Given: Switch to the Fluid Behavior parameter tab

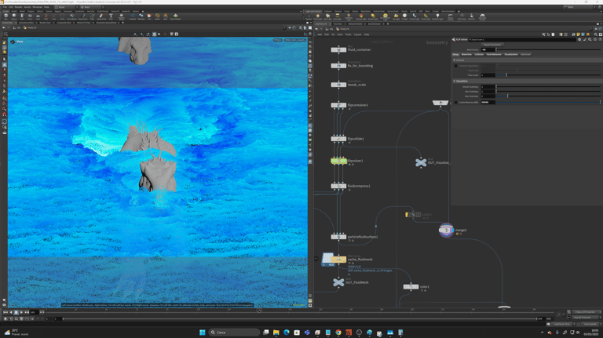Looking at the screenshot, I should tap(494, 55).
